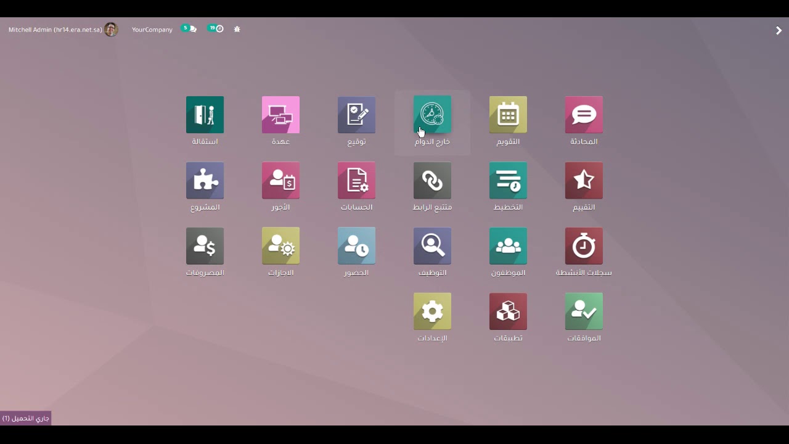Click the جاري التحميل (1) loading indicator
Screen dimensions: 789x444
(25, 418)
